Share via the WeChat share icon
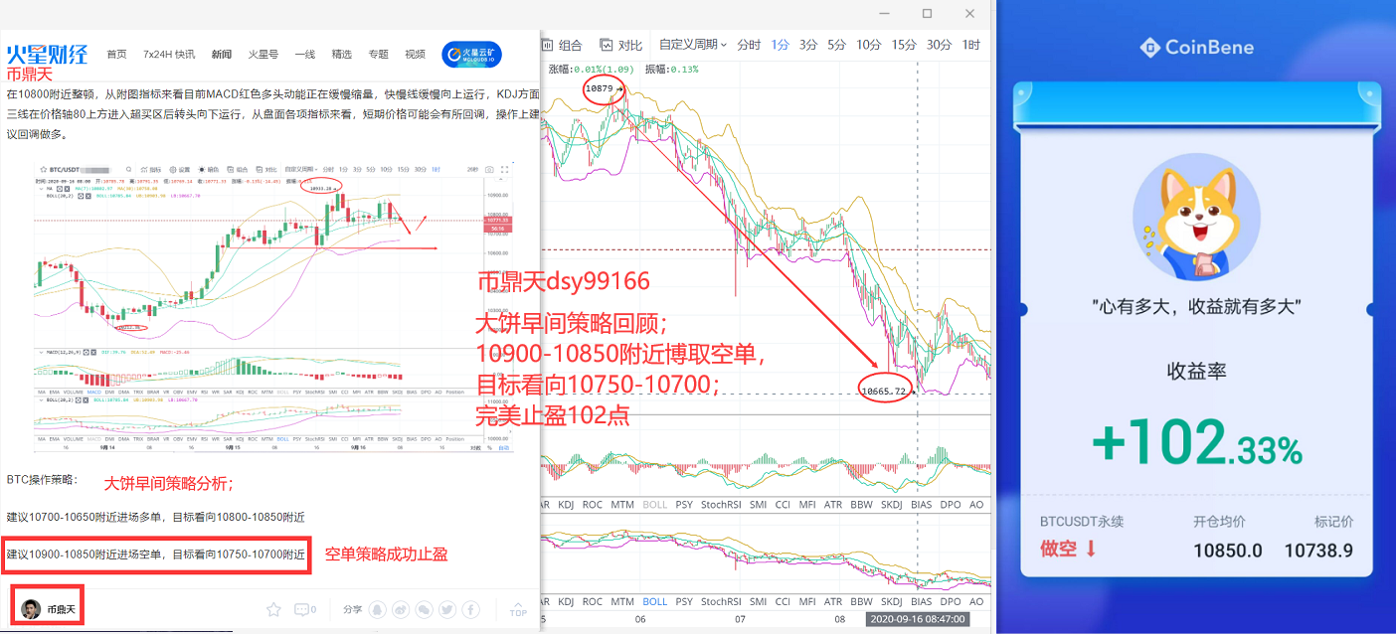1396x634 pixels. [426, 609]
